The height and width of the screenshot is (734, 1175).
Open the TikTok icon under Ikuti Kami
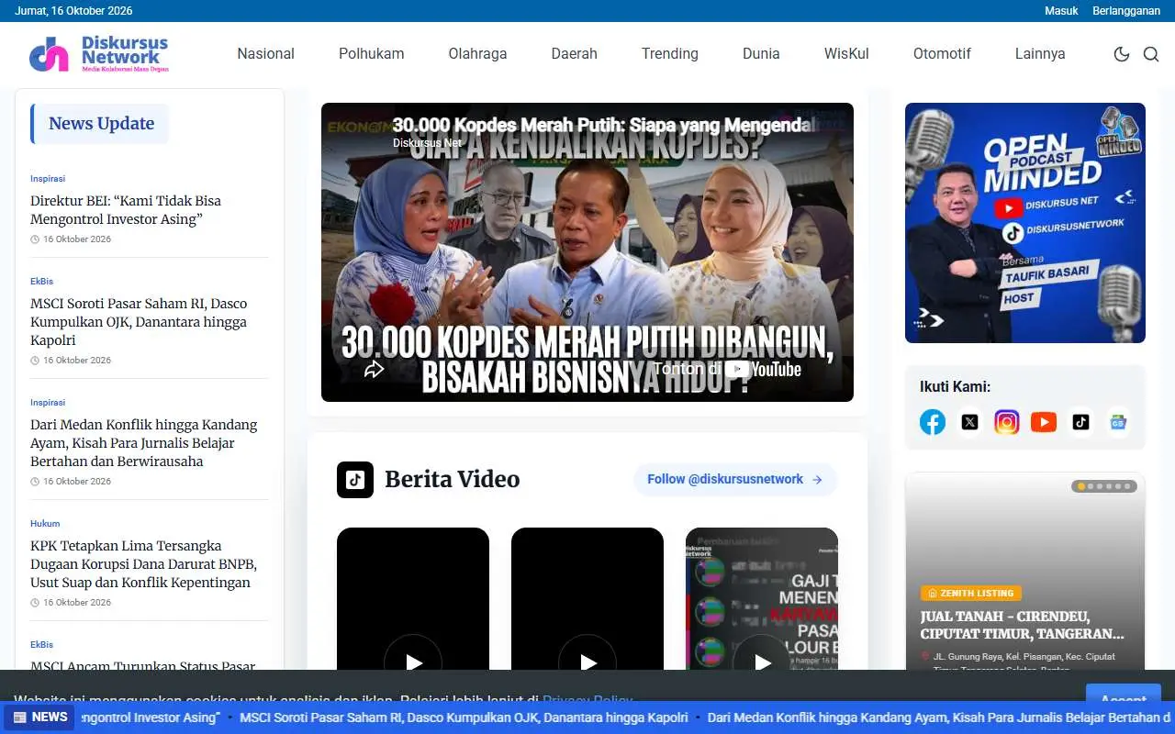click(1080, 422)
